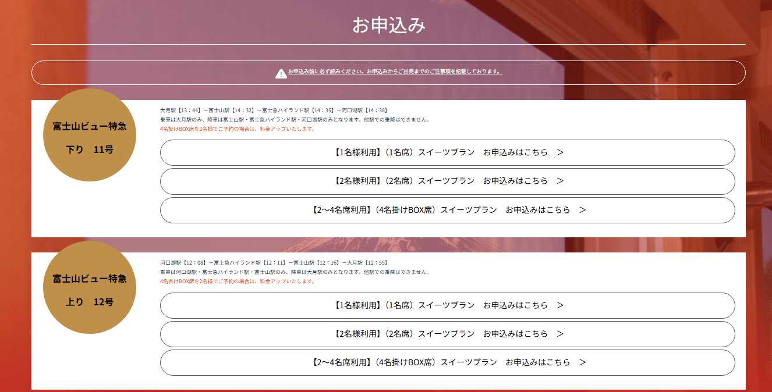Click the ＞ arrow on 下り11号 BOX席 button
772x392 pixels.
[582, 210]
